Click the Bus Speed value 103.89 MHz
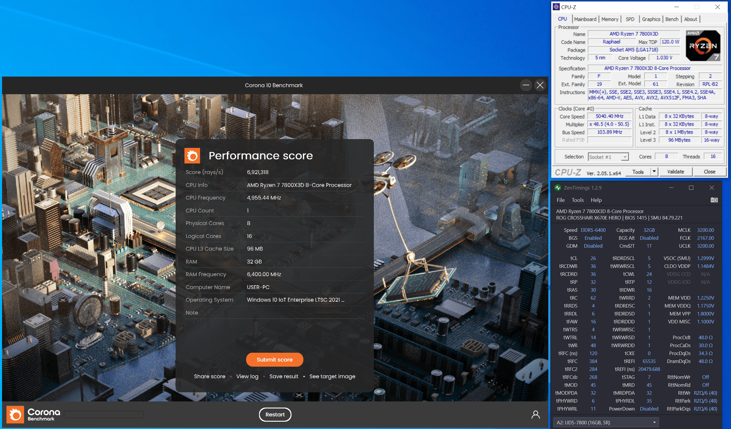Viewport: 731px width, 429px height. pos(610,132)
